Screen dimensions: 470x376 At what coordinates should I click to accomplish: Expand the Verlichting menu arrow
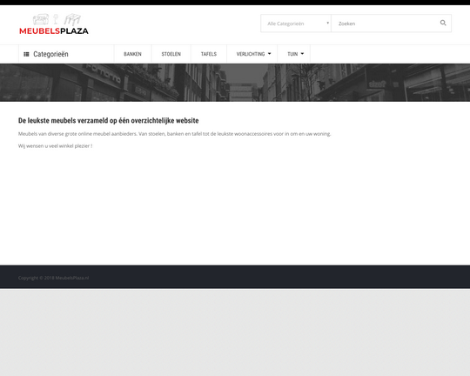pos(269,54)
